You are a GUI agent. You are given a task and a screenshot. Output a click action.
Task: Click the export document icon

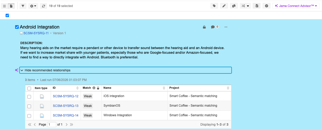click(257, 6)
